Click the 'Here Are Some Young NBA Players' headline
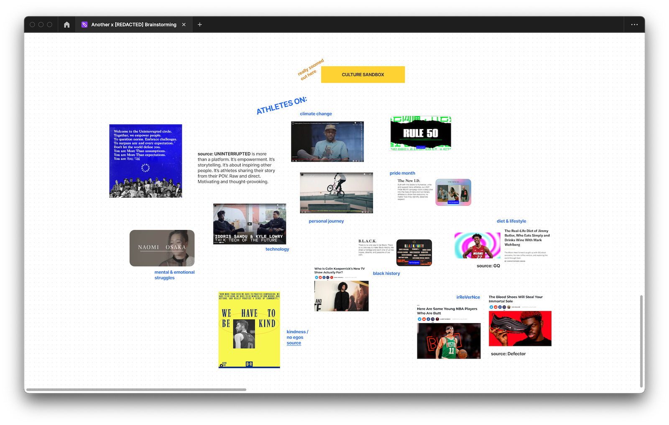Screen dimensions: 669x425 (x=447, y=311)
